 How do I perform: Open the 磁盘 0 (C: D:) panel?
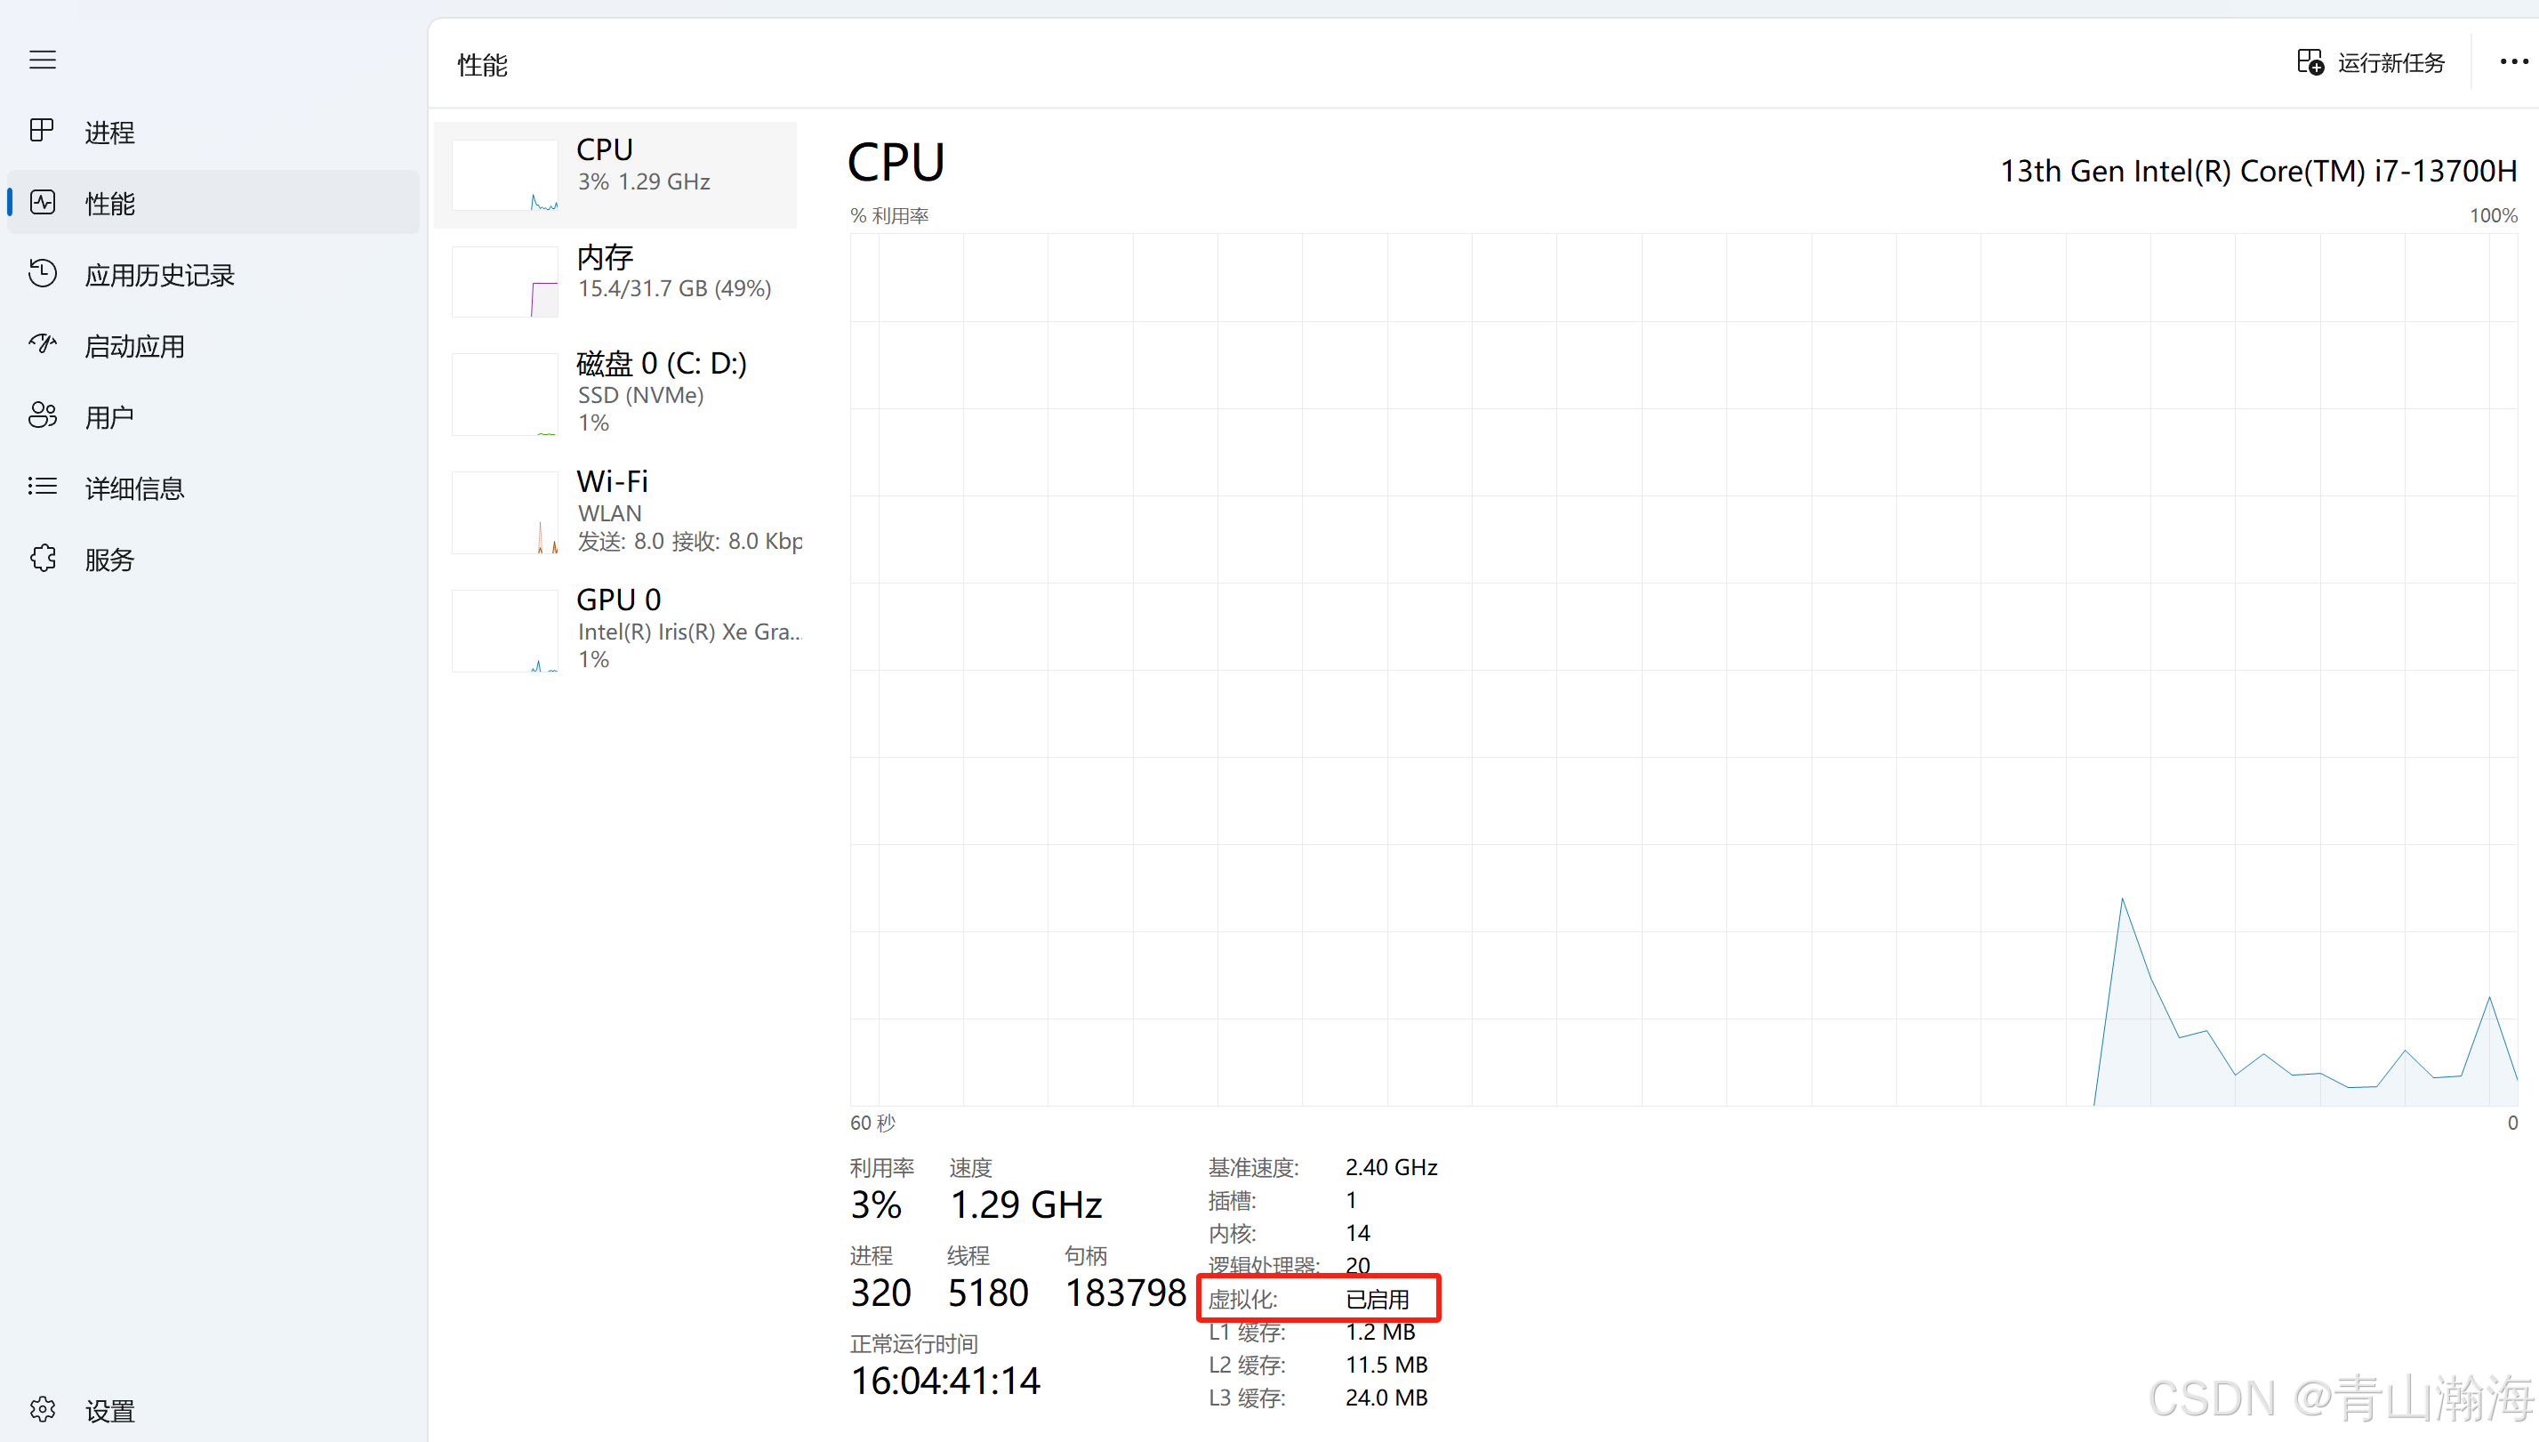tap(615, 392)
